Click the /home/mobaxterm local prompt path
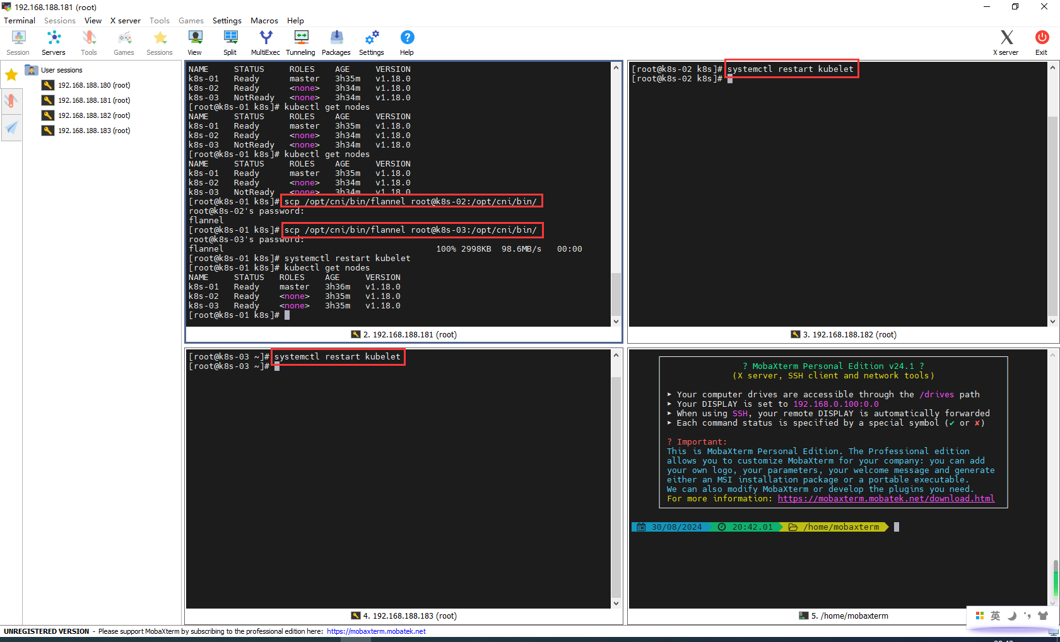 click(840, 527)
